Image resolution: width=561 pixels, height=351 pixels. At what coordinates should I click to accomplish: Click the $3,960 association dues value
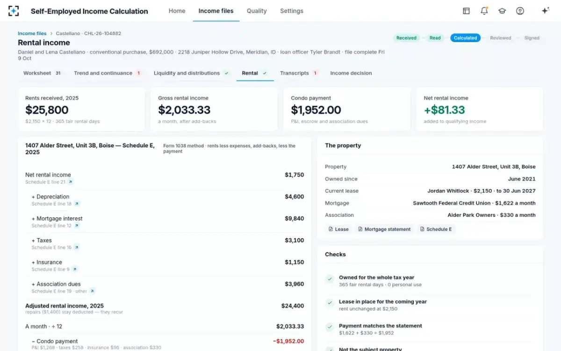click(294, 284)
